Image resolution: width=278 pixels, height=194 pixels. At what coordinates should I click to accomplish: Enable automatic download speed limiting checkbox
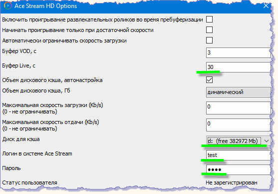(x=210, y=40)
